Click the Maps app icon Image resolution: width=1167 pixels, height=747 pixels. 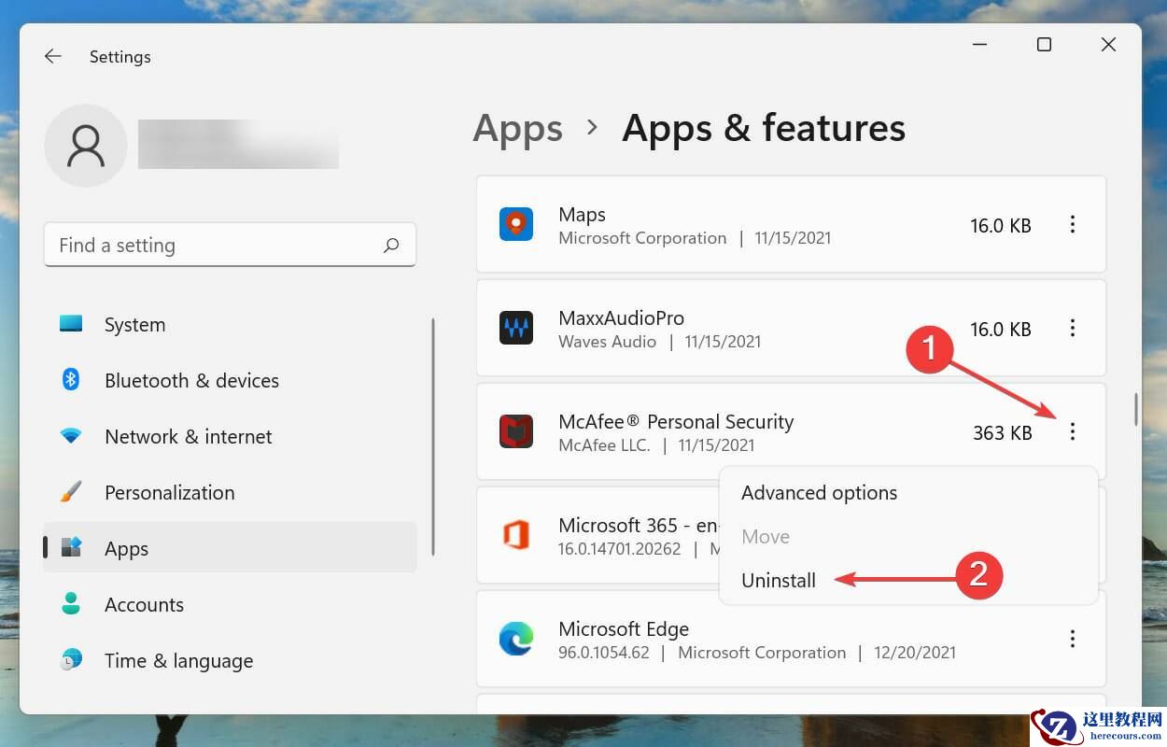[x=515, y=225]
